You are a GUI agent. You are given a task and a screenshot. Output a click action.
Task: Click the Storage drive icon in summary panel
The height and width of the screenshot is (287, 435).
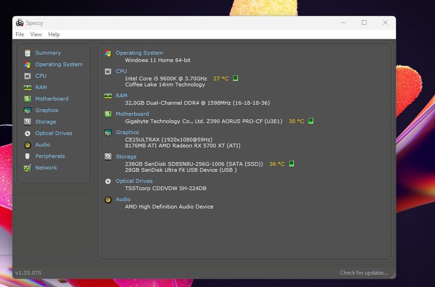click(x=108, y=157)
